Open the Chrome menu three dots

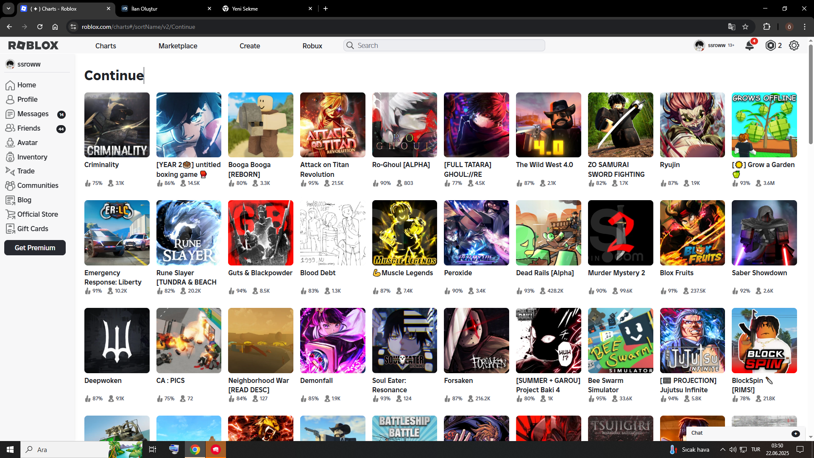tap(804, 27)
